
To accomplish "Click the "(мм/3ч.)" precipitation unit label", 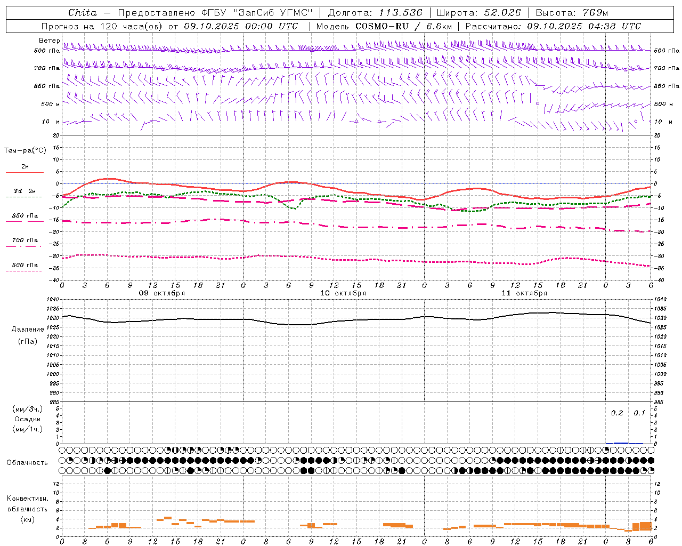I will coord(28,409).
